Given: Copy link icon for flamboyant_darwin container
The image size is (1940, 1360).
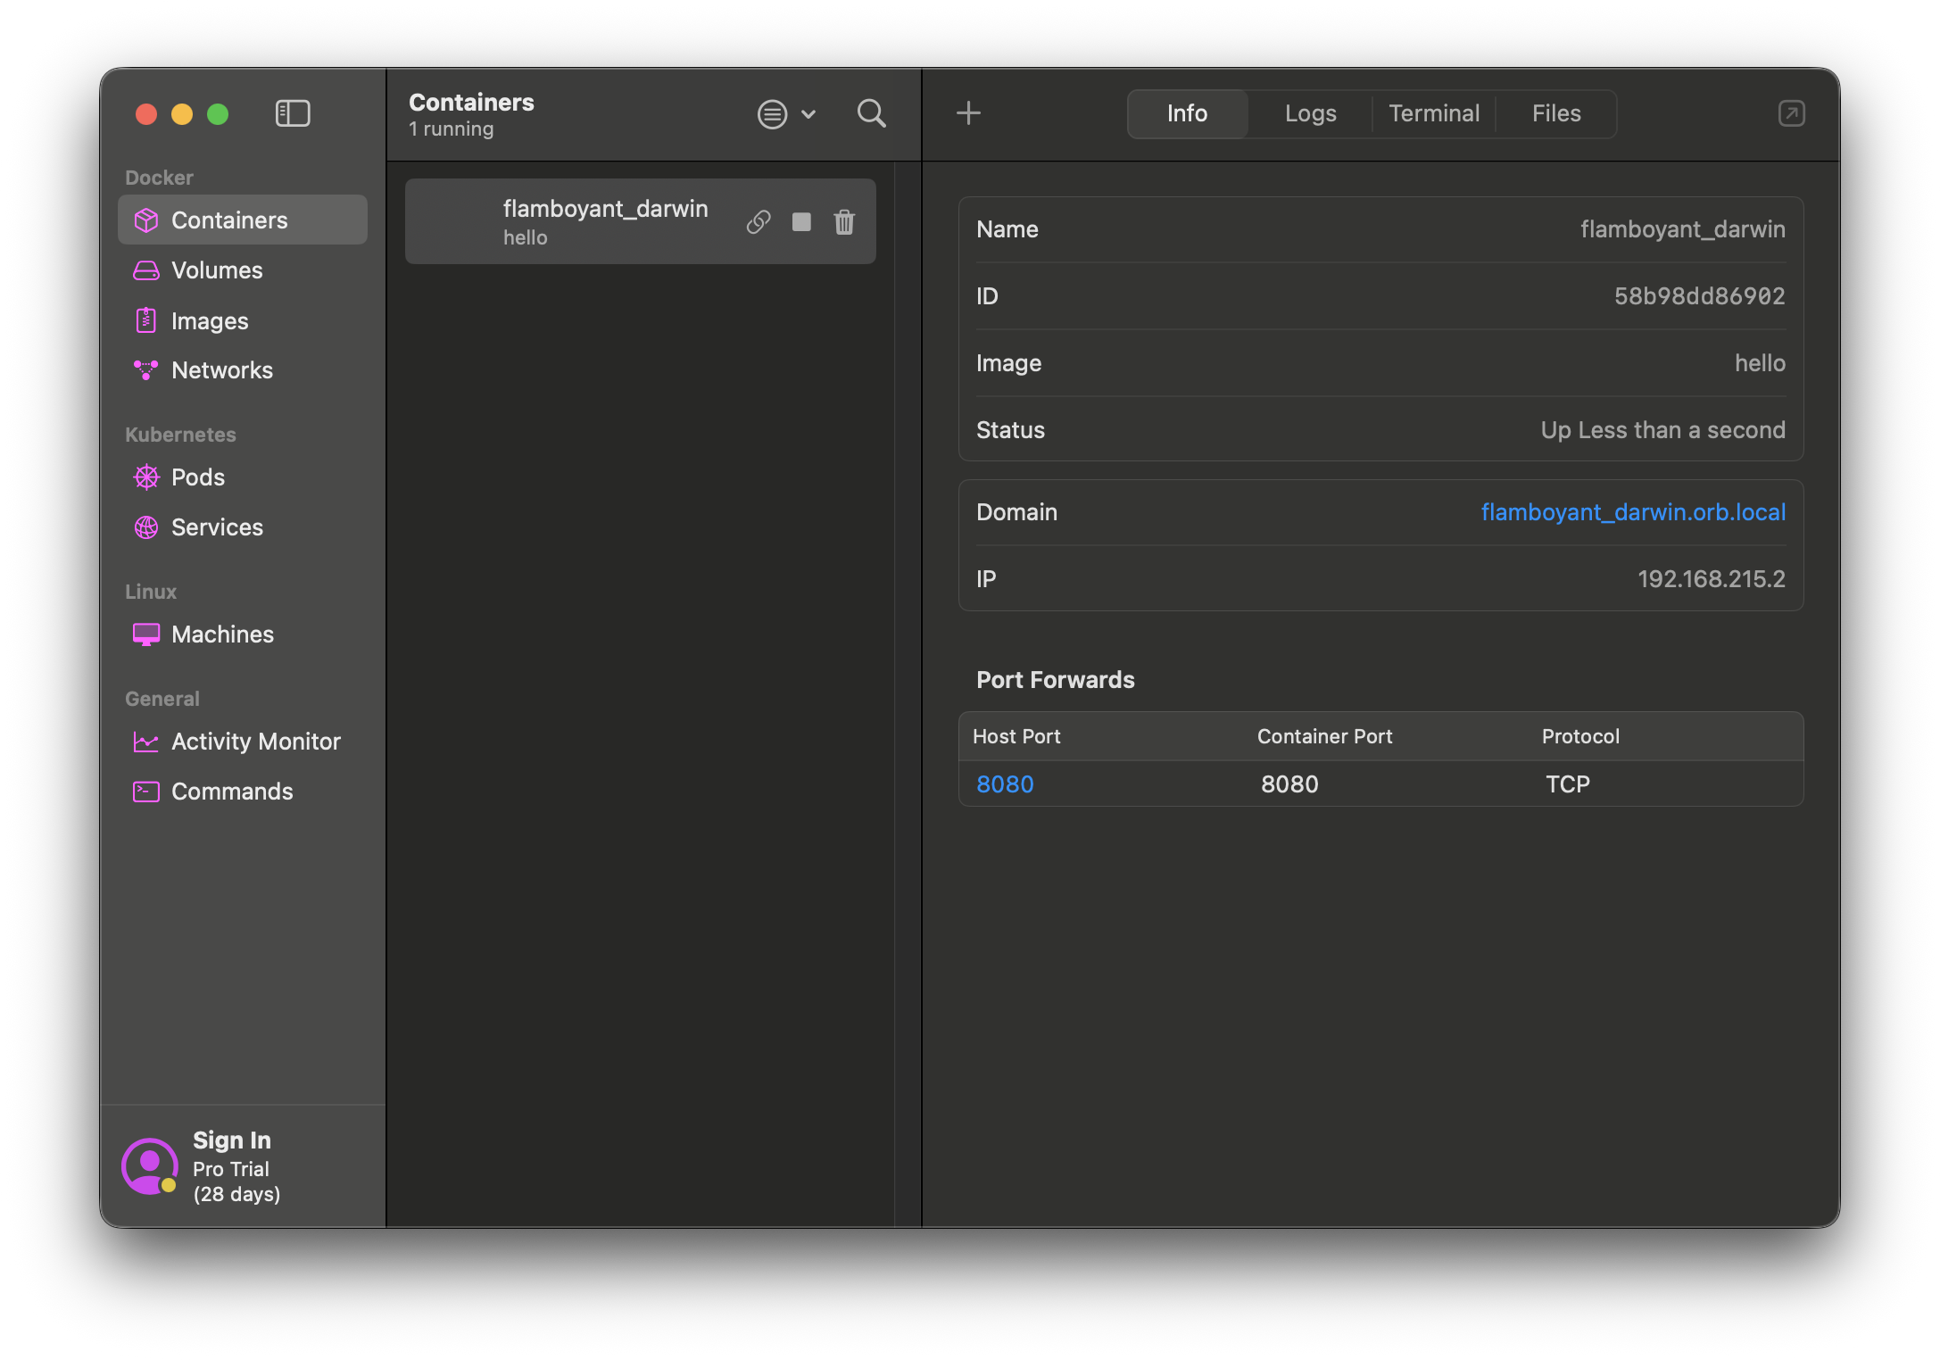Looking at the screenshot, I should click(x=759, y=221).
